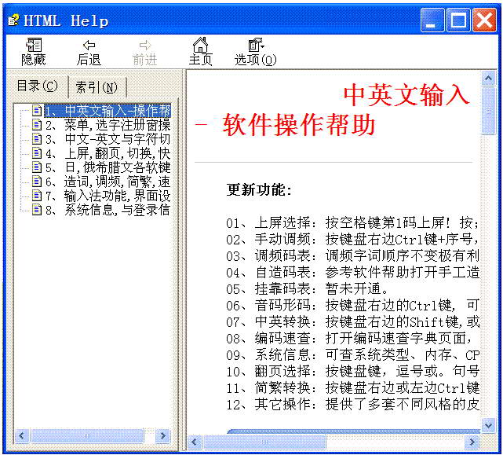
Task: Click content pane scroll right arrow
Action: [472, 442]
